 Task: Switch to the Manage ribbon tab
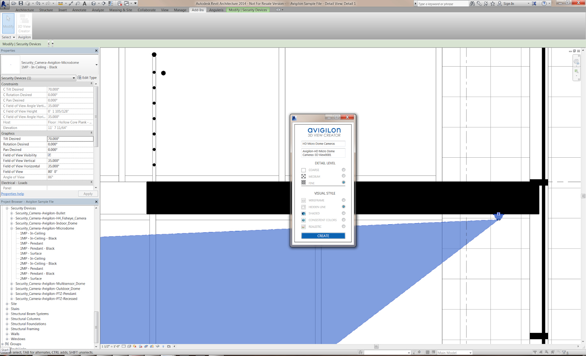(x=180, y=10)
